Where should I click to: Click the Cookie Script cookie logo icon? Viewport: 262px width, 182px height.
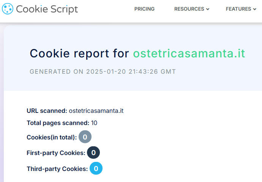pos(8,9)
